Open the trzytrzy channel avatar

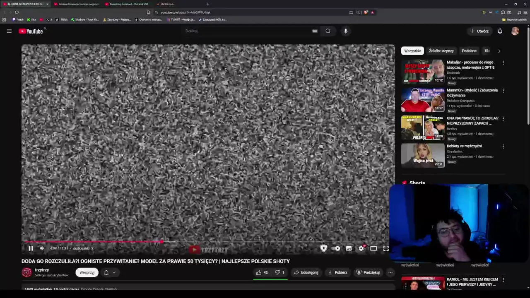pyautogui.click(x=26, y=272)
